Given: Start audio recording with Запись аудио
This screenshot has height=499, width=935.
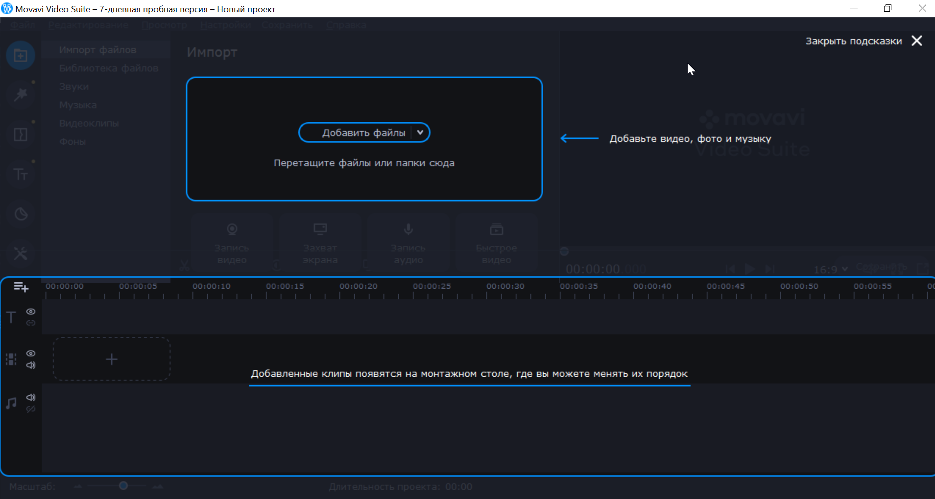Looking at the screenshot, I should point(408,243).
